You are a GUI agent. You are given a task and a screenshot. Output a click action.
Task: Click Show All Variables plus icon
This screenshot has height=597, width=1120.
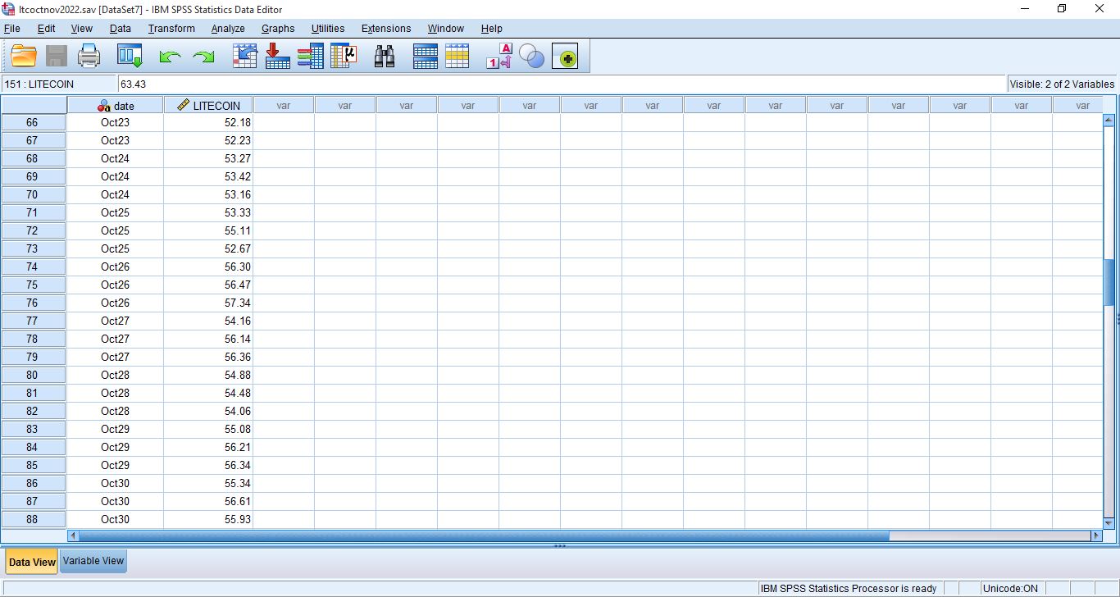pyautogui.click(x=565, y=57)
